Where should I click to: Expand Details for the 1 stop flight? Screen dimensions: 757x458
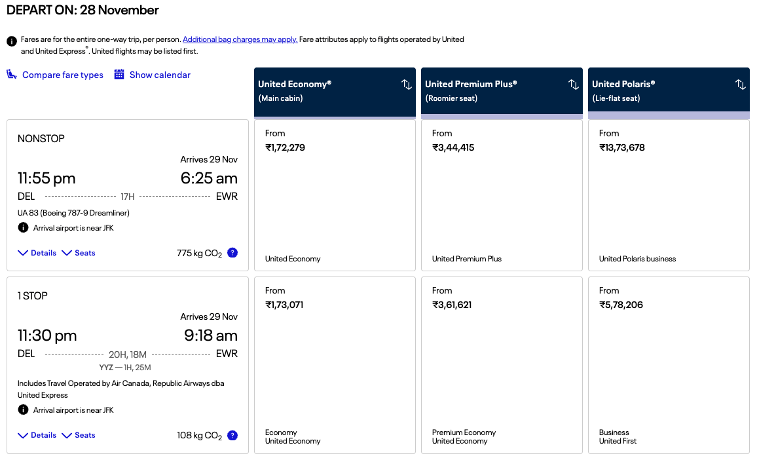point(37,435)
